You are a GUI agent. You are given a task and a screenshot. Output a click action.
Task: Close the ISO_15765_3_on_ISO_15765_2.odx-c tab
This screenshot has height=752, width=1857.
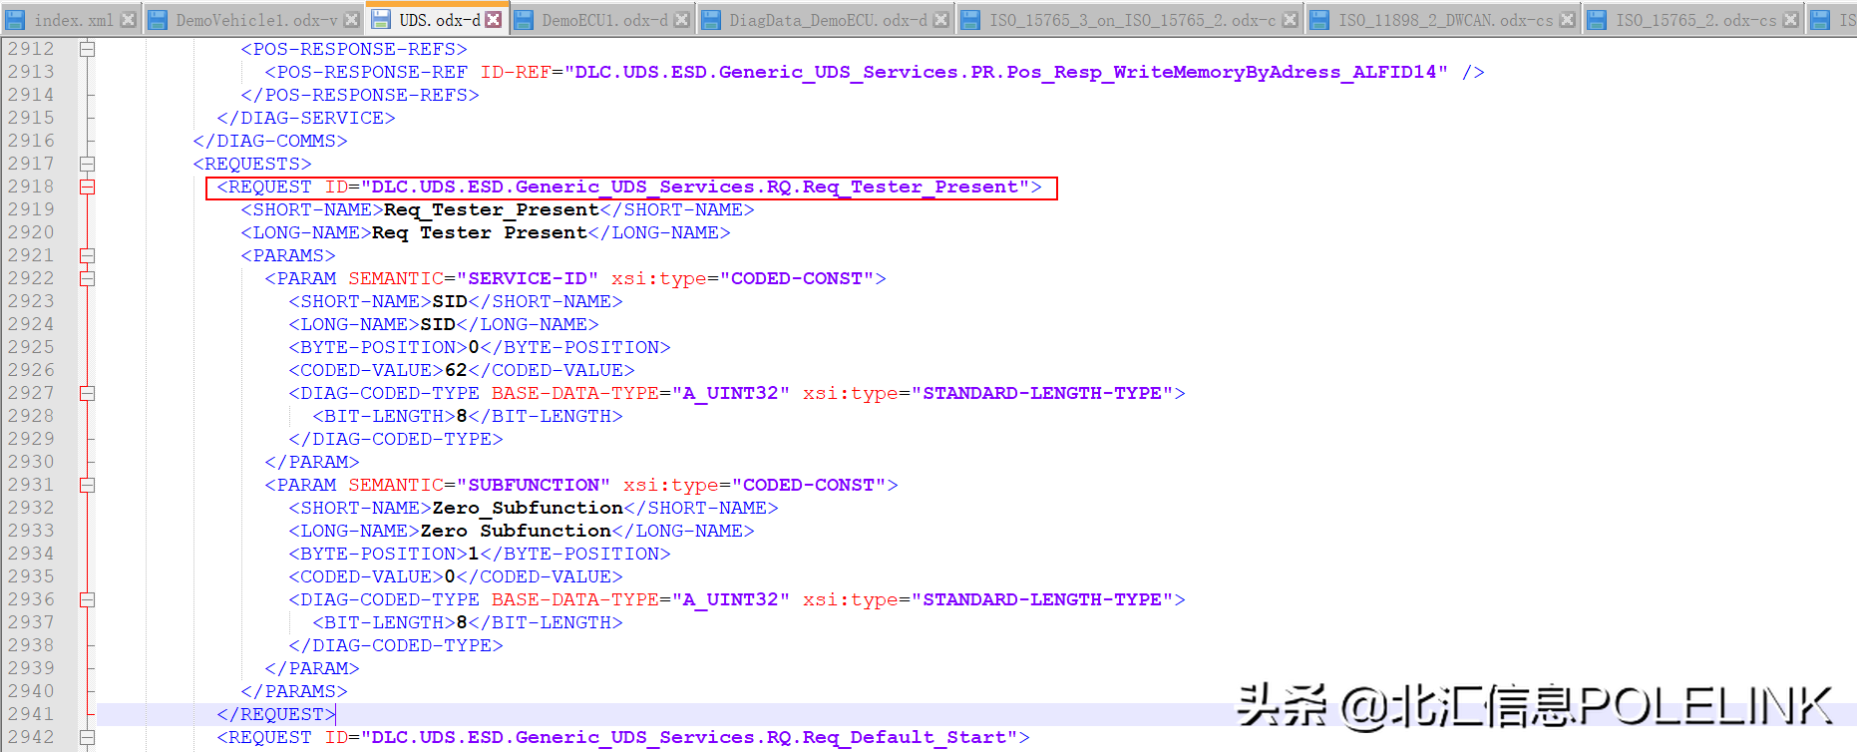(x=1290, y=20)
